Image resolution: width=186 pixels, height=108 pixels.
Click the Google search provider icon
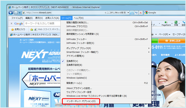point(146,13)
